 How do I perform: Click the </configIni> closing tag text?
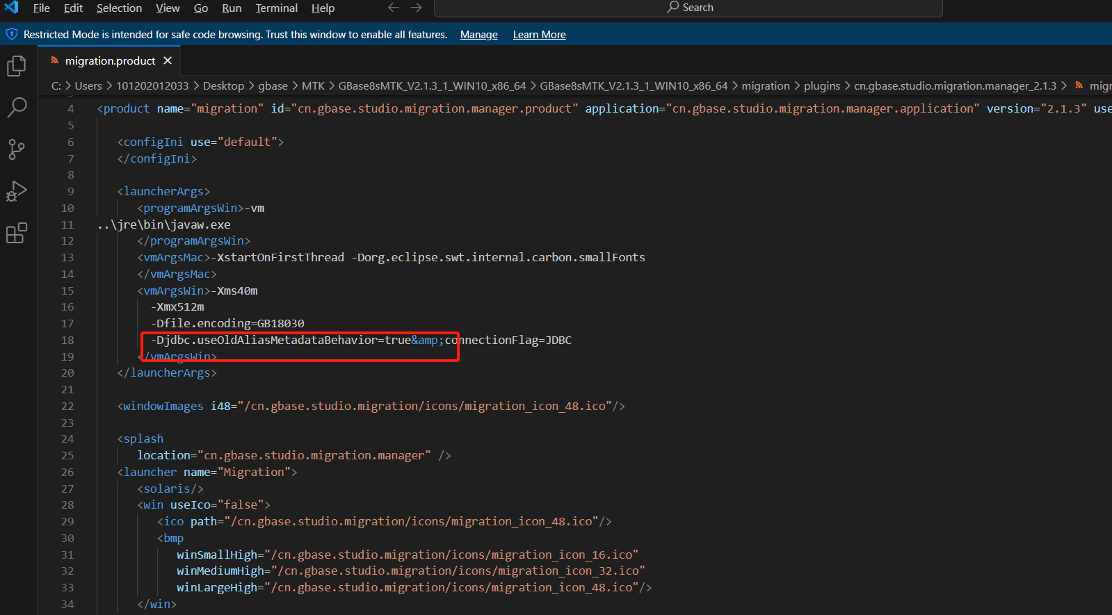157,159
